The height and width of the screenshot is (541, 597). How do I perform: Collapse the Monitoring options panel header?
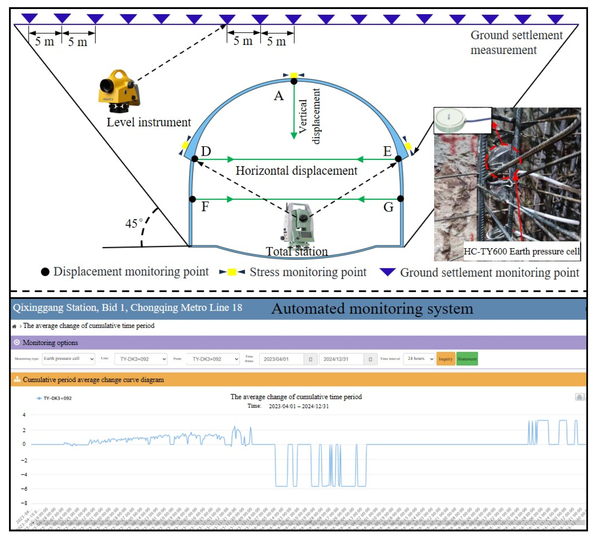pyautogui.click(x=298, y=342)
